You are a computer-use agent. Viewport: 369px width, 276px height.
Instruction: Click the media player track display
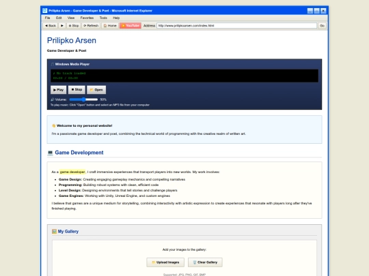184,76
